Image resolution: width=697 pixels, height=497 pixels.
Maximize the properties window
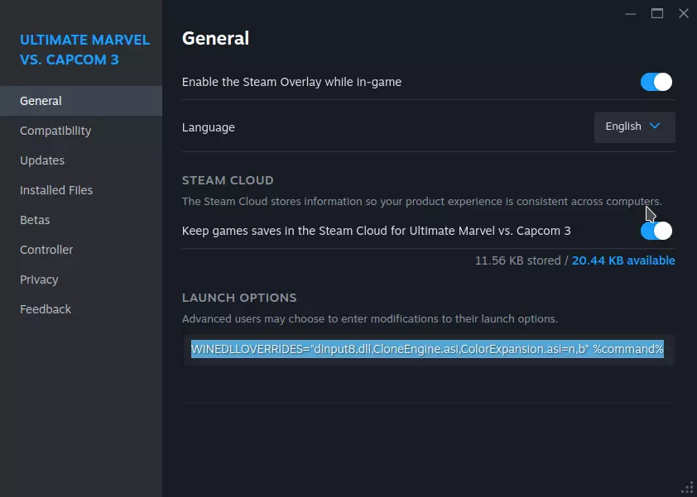click(x=657, y=14)
